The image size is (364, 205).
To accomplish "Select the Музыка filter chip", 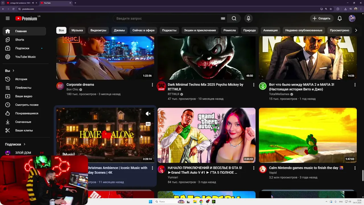I will coord(77,30).
